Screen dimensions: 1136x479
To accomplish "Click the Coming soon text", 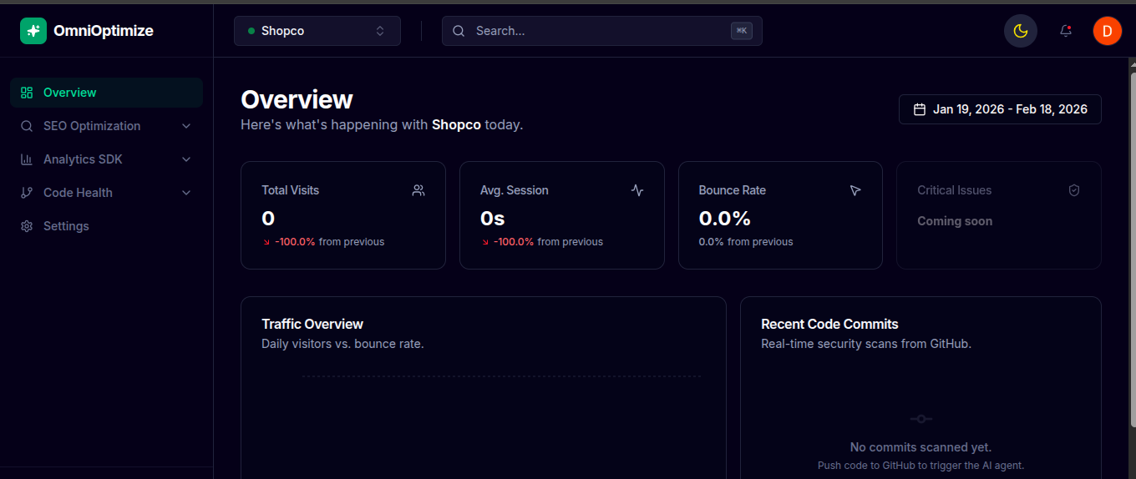I will (955, 221).
